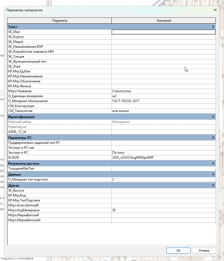Image resolution: width=224 pixels, height=261 pixels.
Task: Edit Мтрл.КодМатериала value 30
Action: (163, 210)
